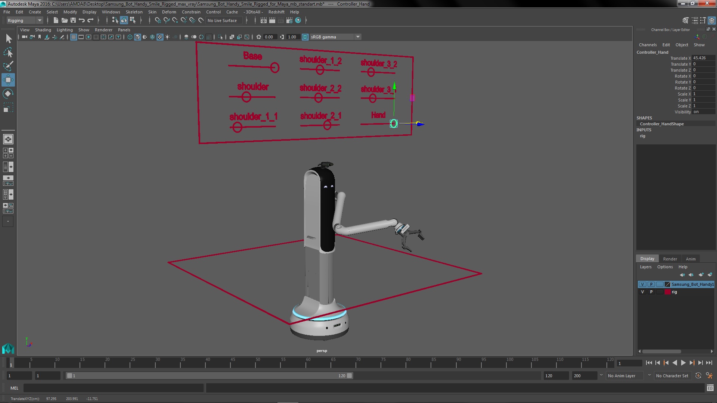
Task: Switch to Render layer tab
Action: 670,259
